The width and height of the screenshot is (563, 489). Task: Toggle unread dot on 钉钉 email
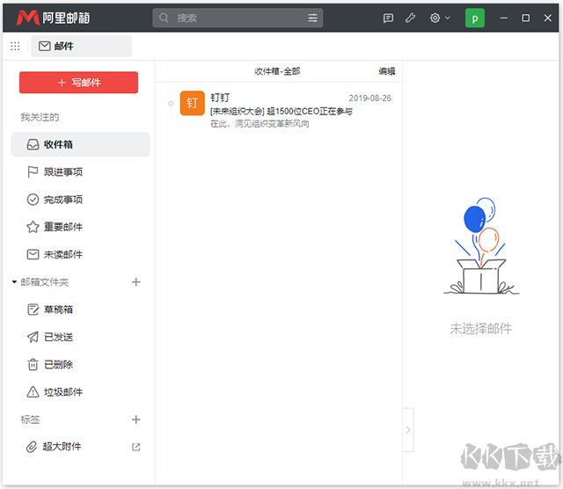click(x=171, y=104)
